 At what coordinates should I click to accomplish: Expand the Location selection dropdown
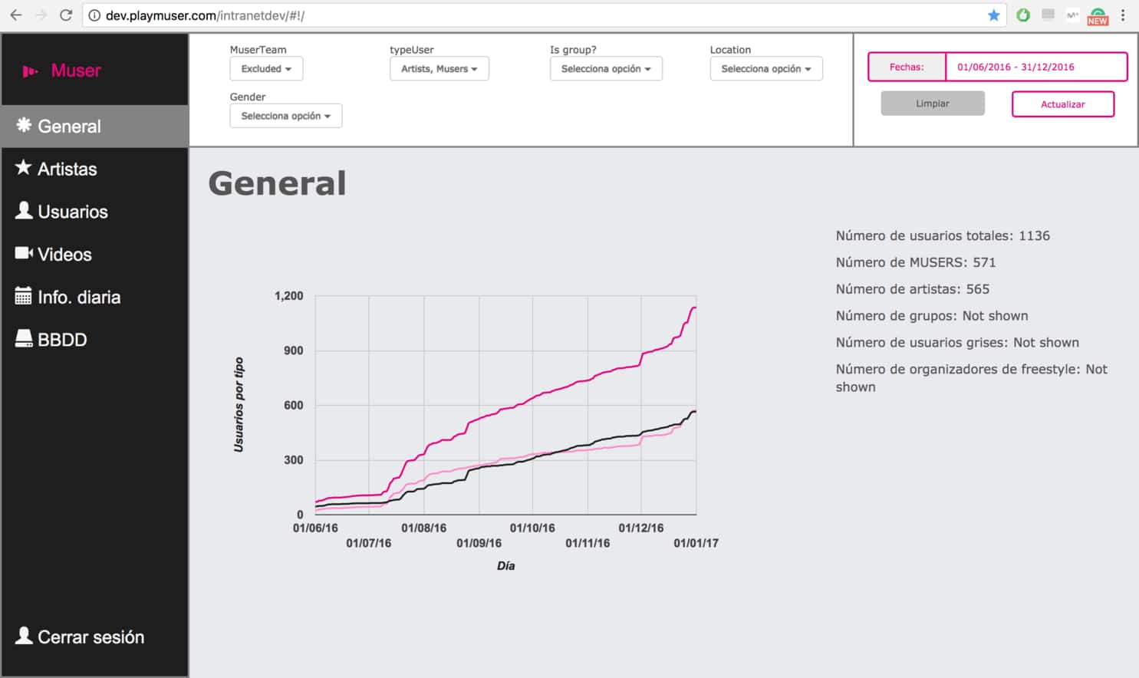click(x=765, y=69)
